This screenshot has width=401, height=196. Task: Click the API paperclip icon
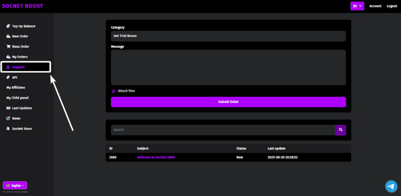pos(8,77)
